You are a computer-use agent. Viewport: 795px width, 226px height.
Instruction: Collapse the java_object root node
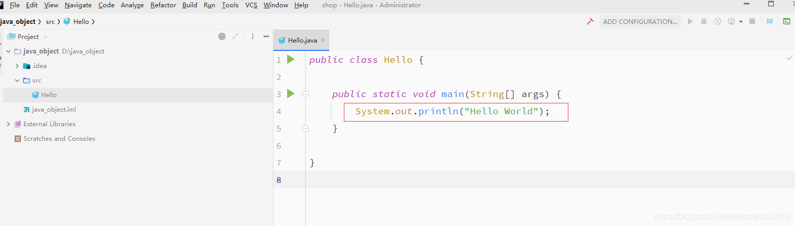tap(8, 51)
